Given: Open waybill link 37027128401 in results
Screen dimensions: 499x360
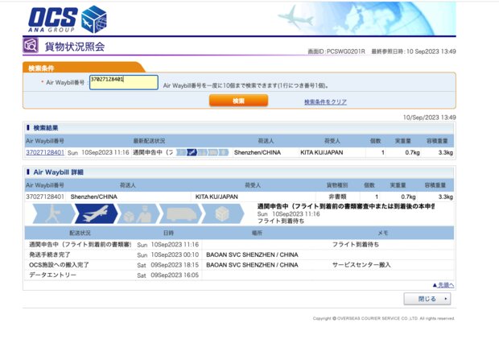Looking at the screenshot, I should pos(45,152).
